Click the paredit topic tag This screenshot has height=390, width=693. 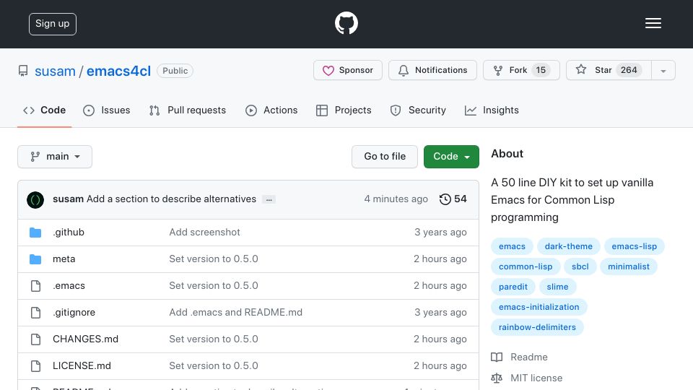pos(513,287)
